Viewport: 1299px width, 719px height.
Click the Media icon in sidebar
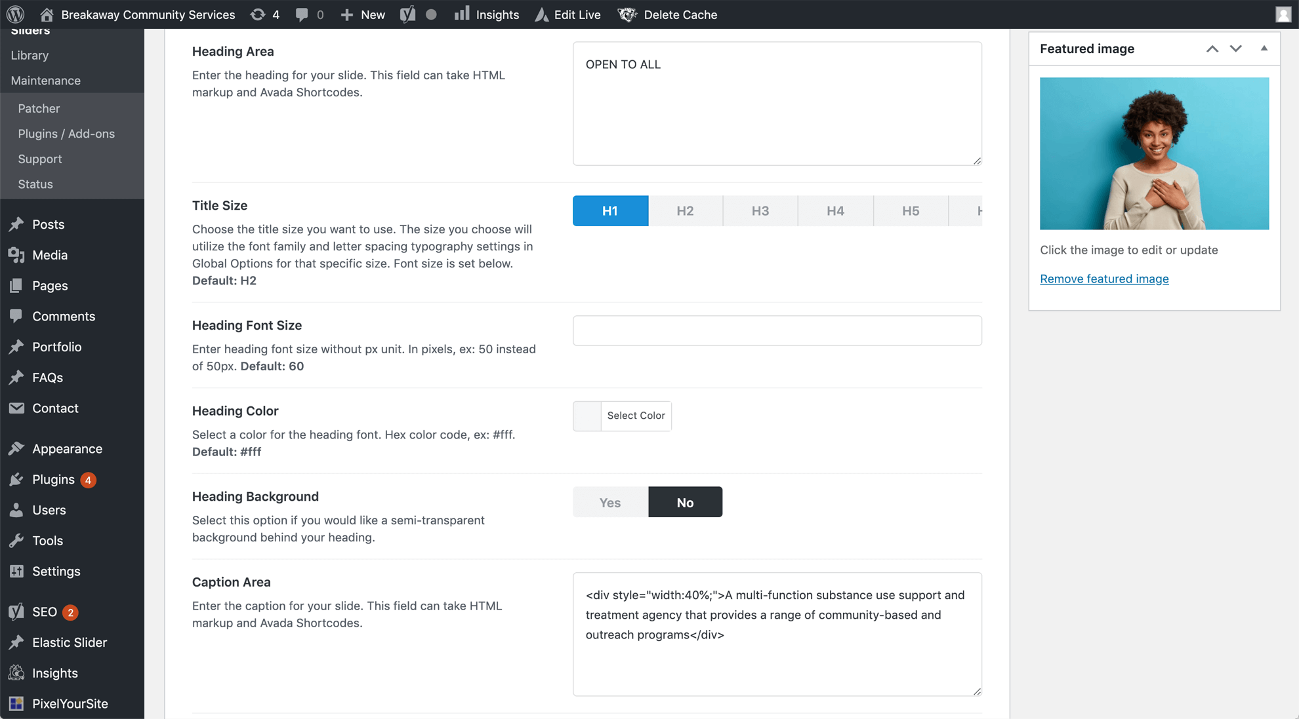pyautogui.click(x=16, y=255)
